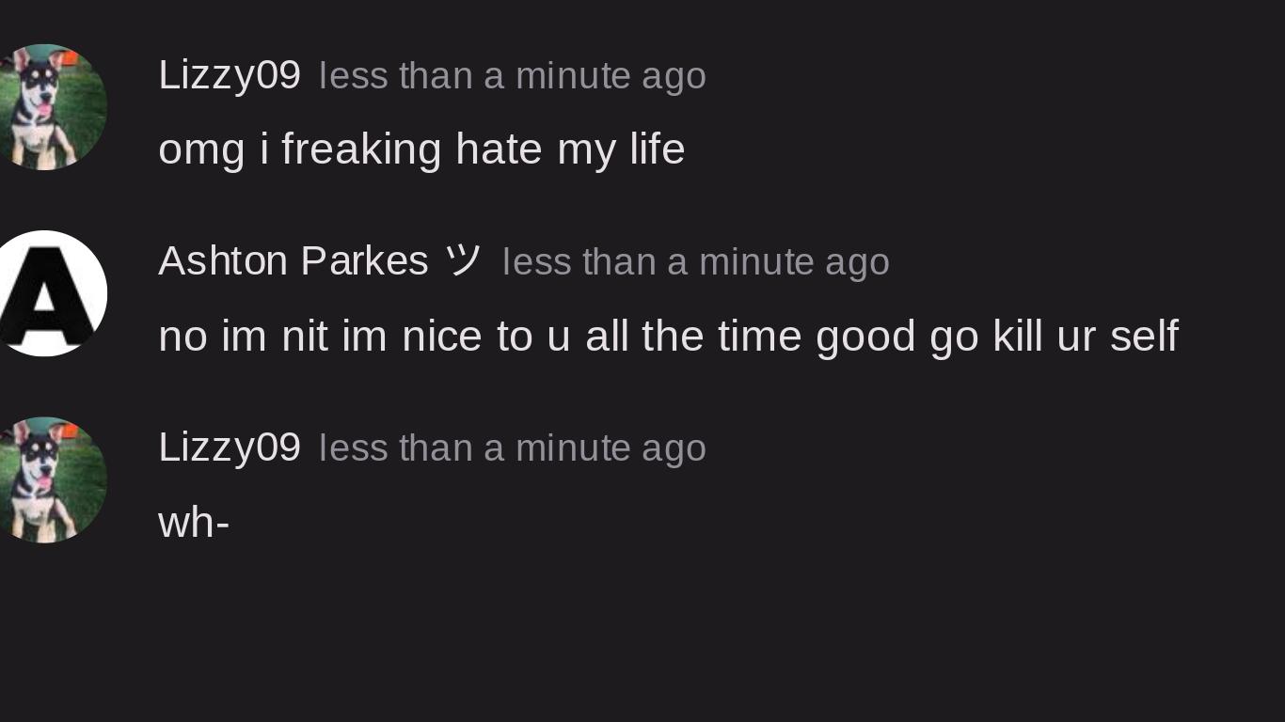Select the "wh-" message text

coord(194,523)
